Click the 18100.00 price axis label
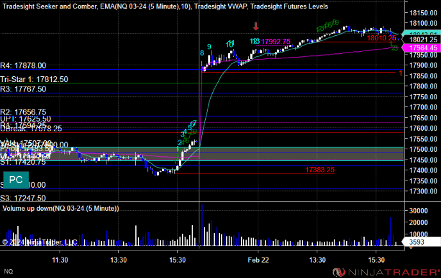 [423, 23]
